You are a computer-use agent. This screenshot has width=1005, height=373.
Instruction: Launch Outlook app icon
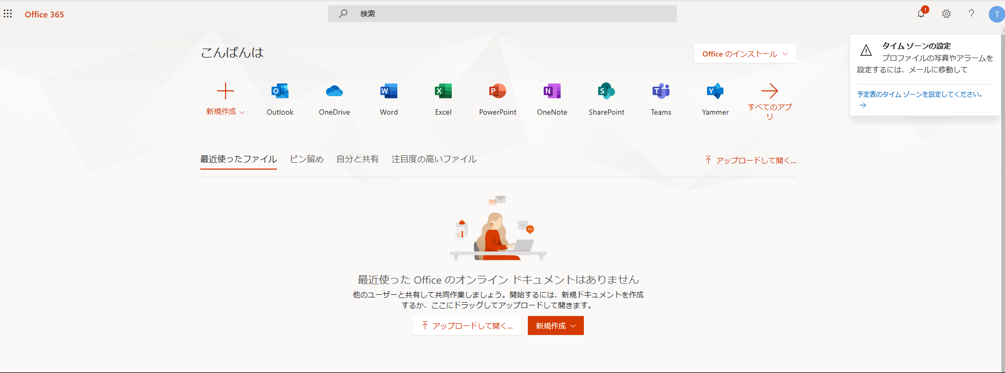280,91
